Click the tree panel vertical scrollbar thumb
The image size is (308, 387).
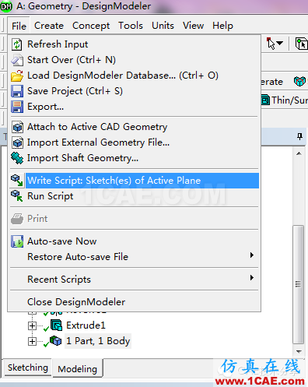point(299,284)
